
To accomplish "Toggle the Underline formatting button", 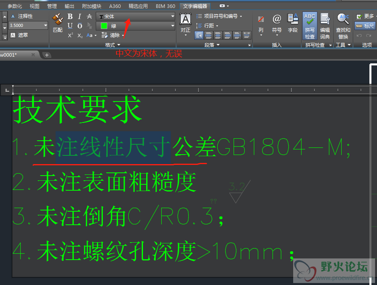I will 70,26.
